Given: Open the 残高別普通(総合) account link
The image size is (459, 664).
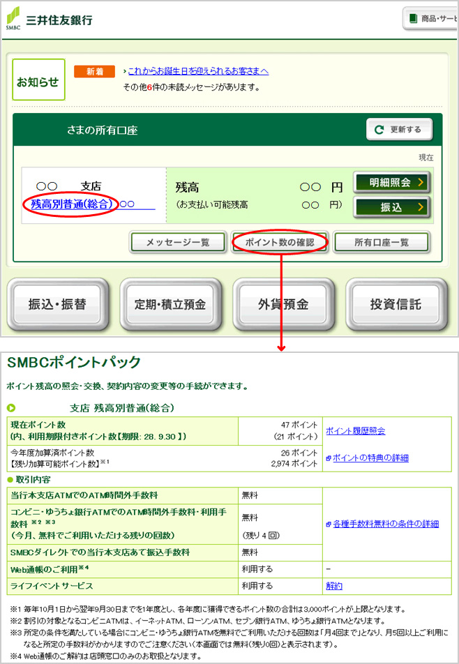Looking at the screenshot, I should pos(72,204).
